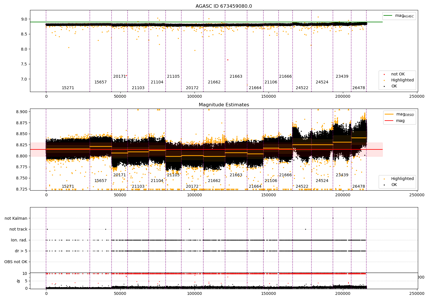429x300 pixels.
Task: Select green line swatch of mag AGASC legend
Action: pyautogui.click(x=388, y=15)
